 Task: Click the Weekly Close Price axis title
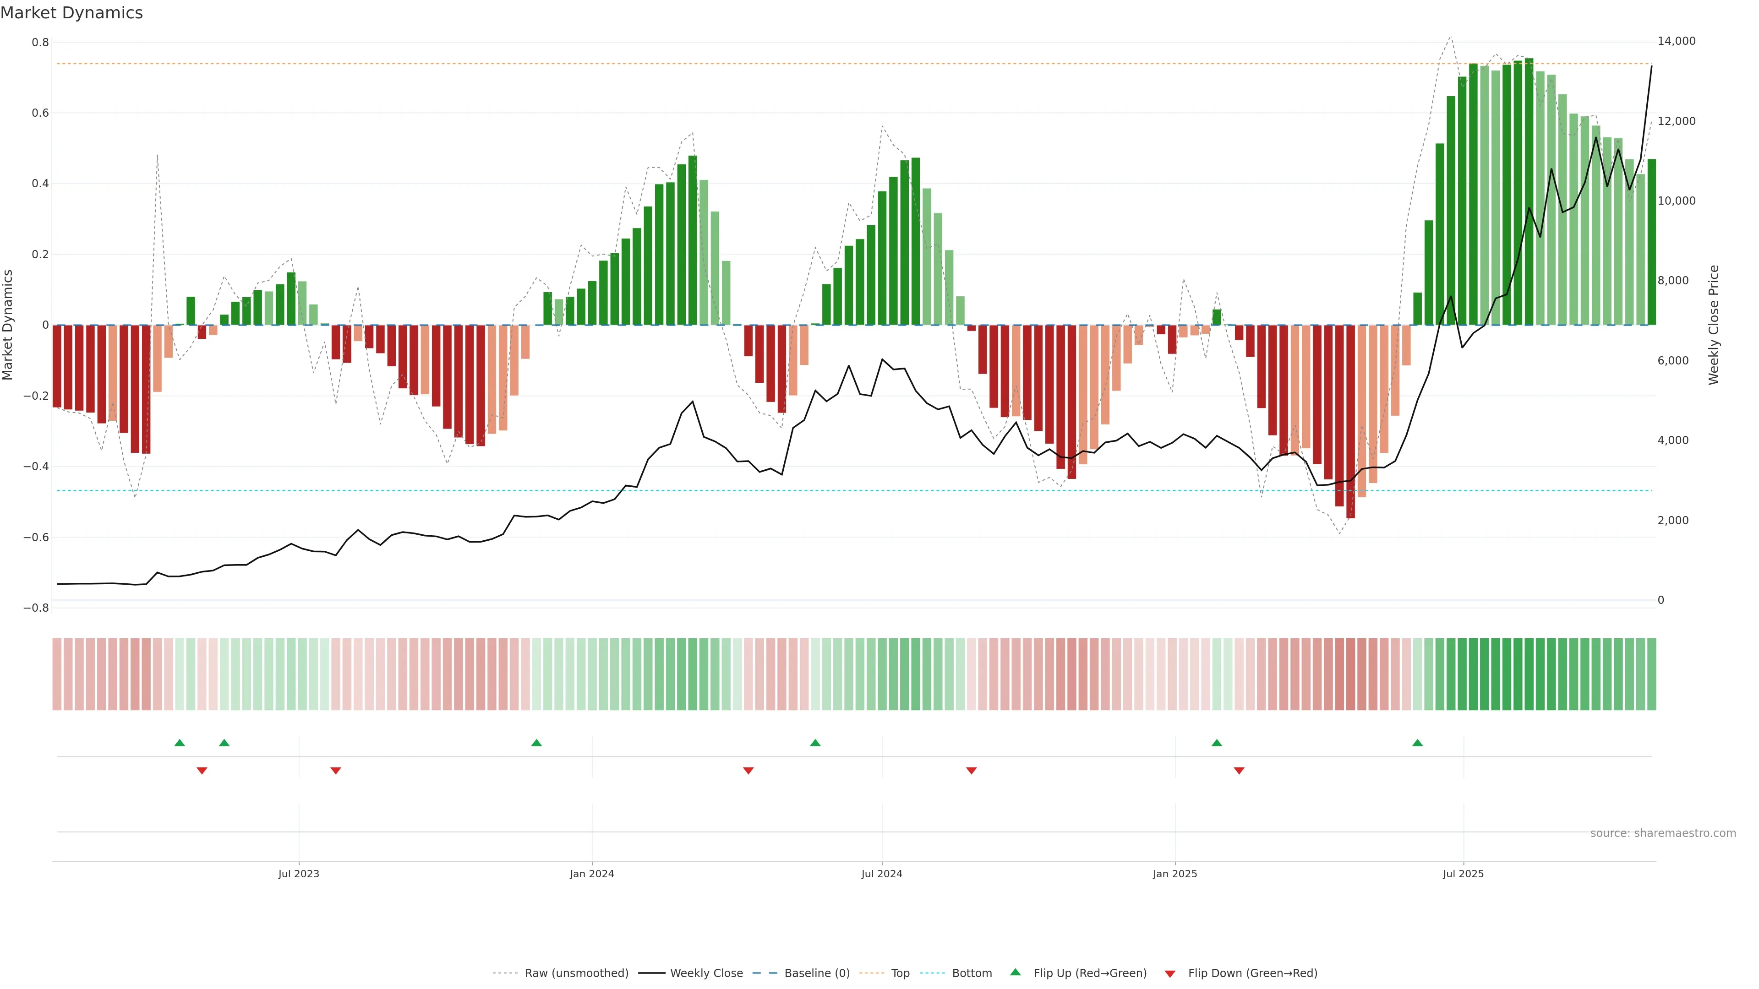(x=1713, y=325)
